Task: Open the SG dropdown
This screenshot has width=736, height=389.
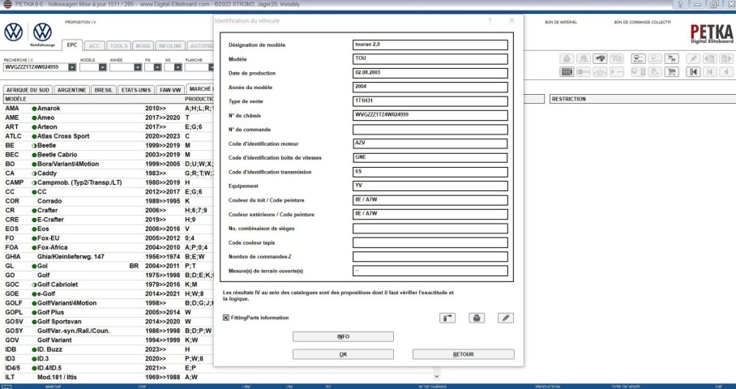Action: tap(178, 67)
